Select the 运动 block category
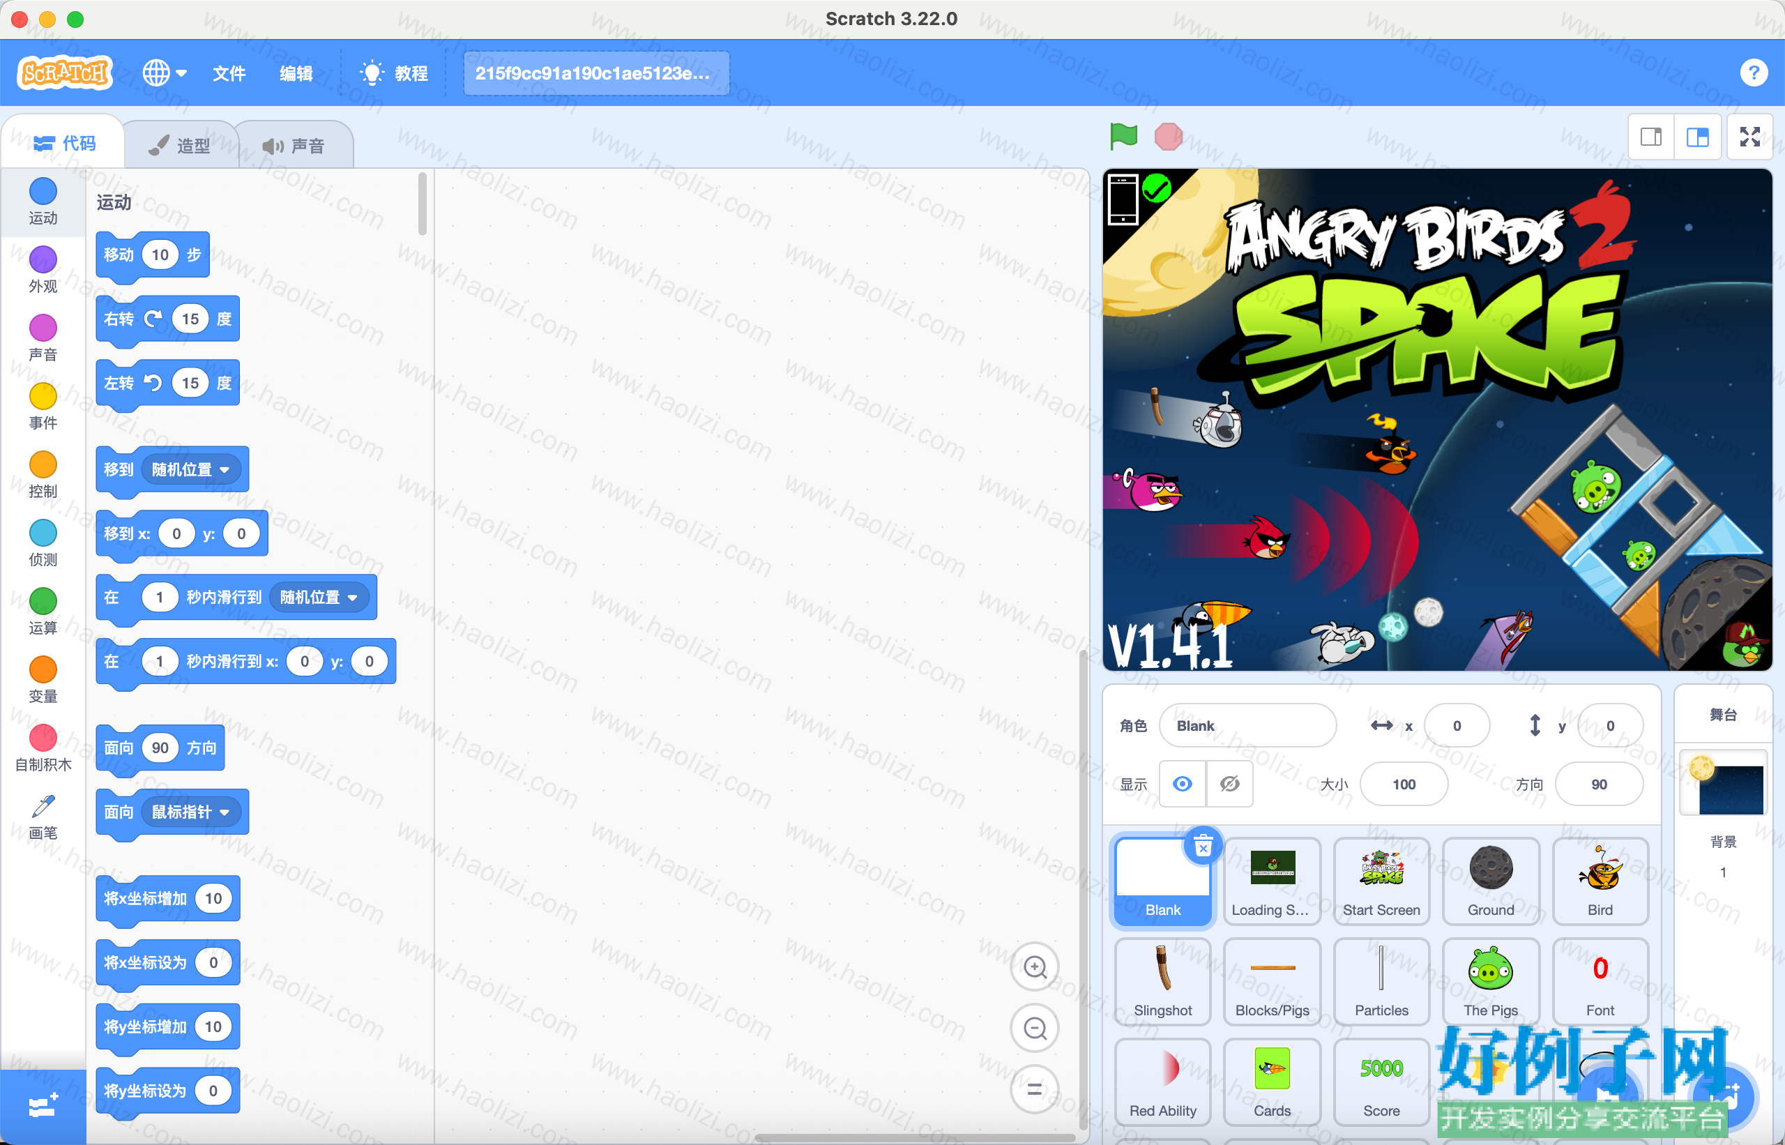The height and width of the screenshot is (1145, 1785). point(43,201)
